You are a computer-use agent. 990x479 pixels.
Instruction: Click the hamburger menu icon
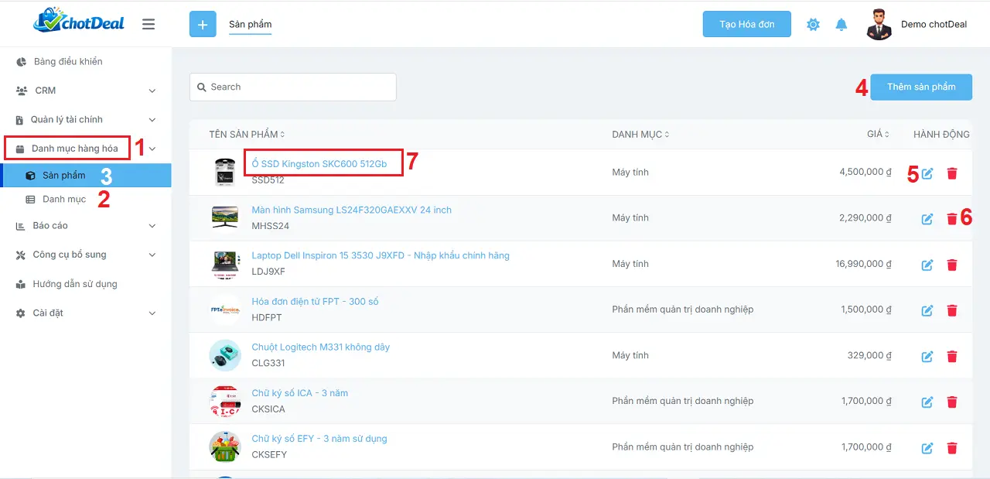(148, 25)
